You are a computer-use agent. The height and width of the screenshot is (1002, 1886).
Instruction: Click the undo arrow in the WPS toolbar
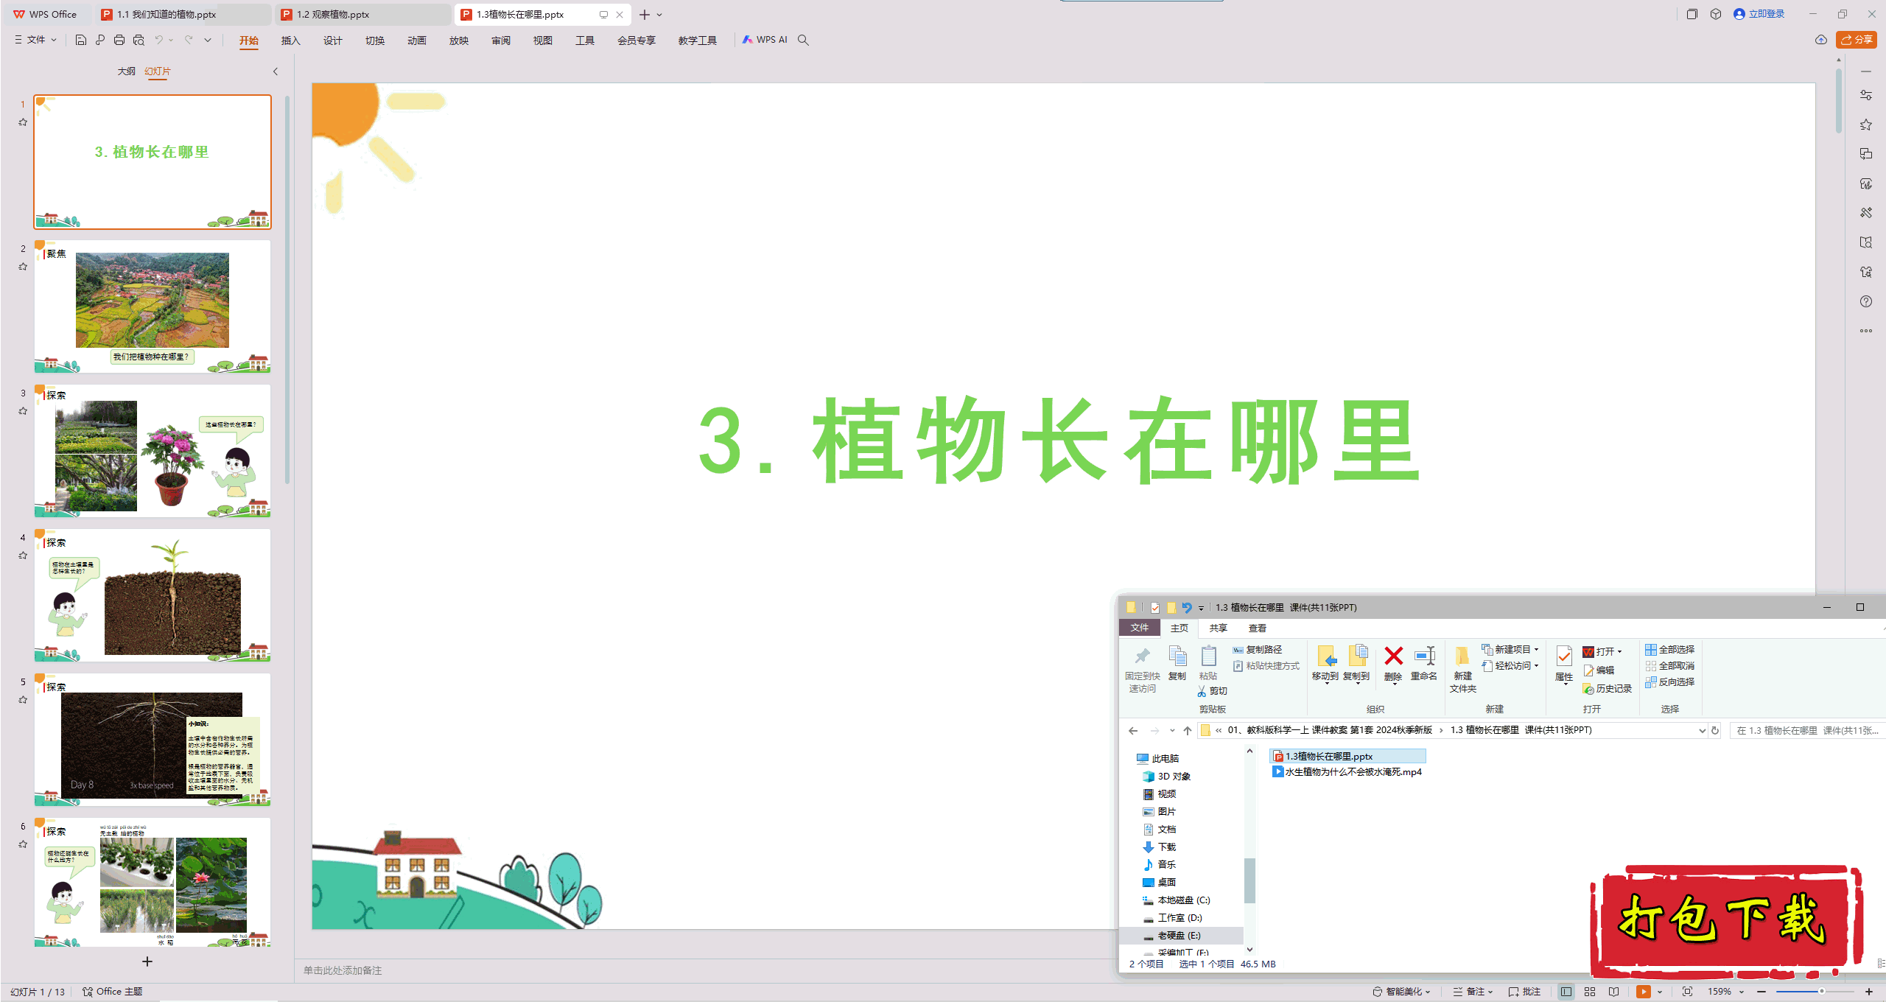pyautogui.click(x=158, y=40)
